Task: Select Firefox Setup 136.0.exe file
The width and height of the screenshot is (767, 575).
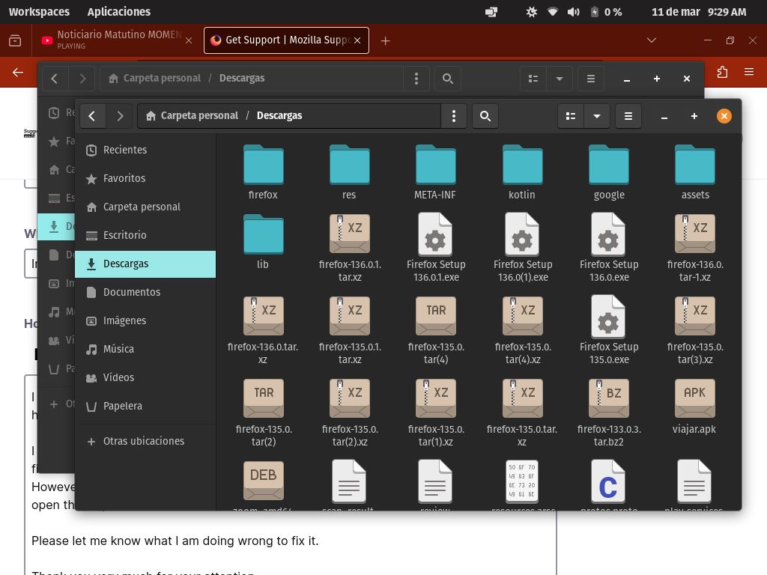Action: 608,249
